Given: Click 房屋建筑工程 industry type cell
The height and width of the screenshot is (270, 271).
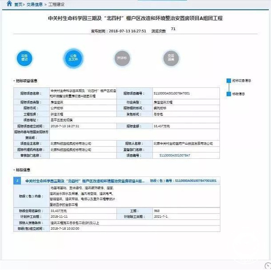Looking at the screenshot, I should pyautogui.click(x=186, y=102).
